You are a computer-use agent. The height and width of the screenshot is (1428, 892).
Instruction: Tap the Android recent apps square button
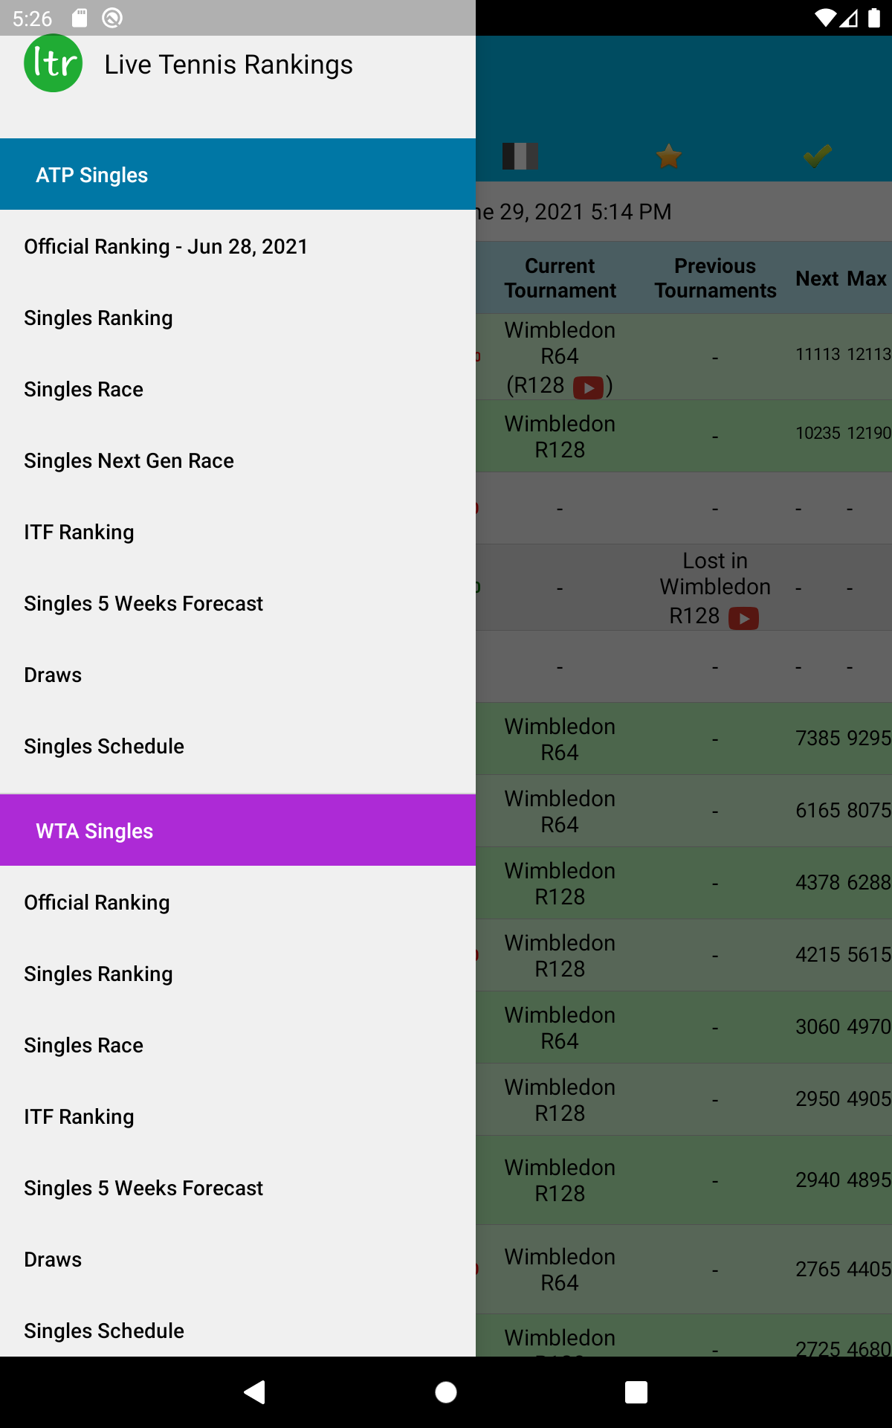(636, 1392)
